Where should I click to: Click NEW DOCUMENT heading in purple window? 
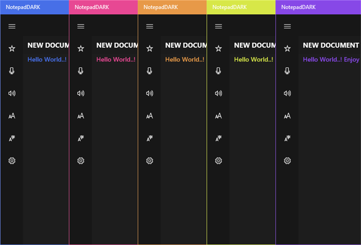pos(331,45)
